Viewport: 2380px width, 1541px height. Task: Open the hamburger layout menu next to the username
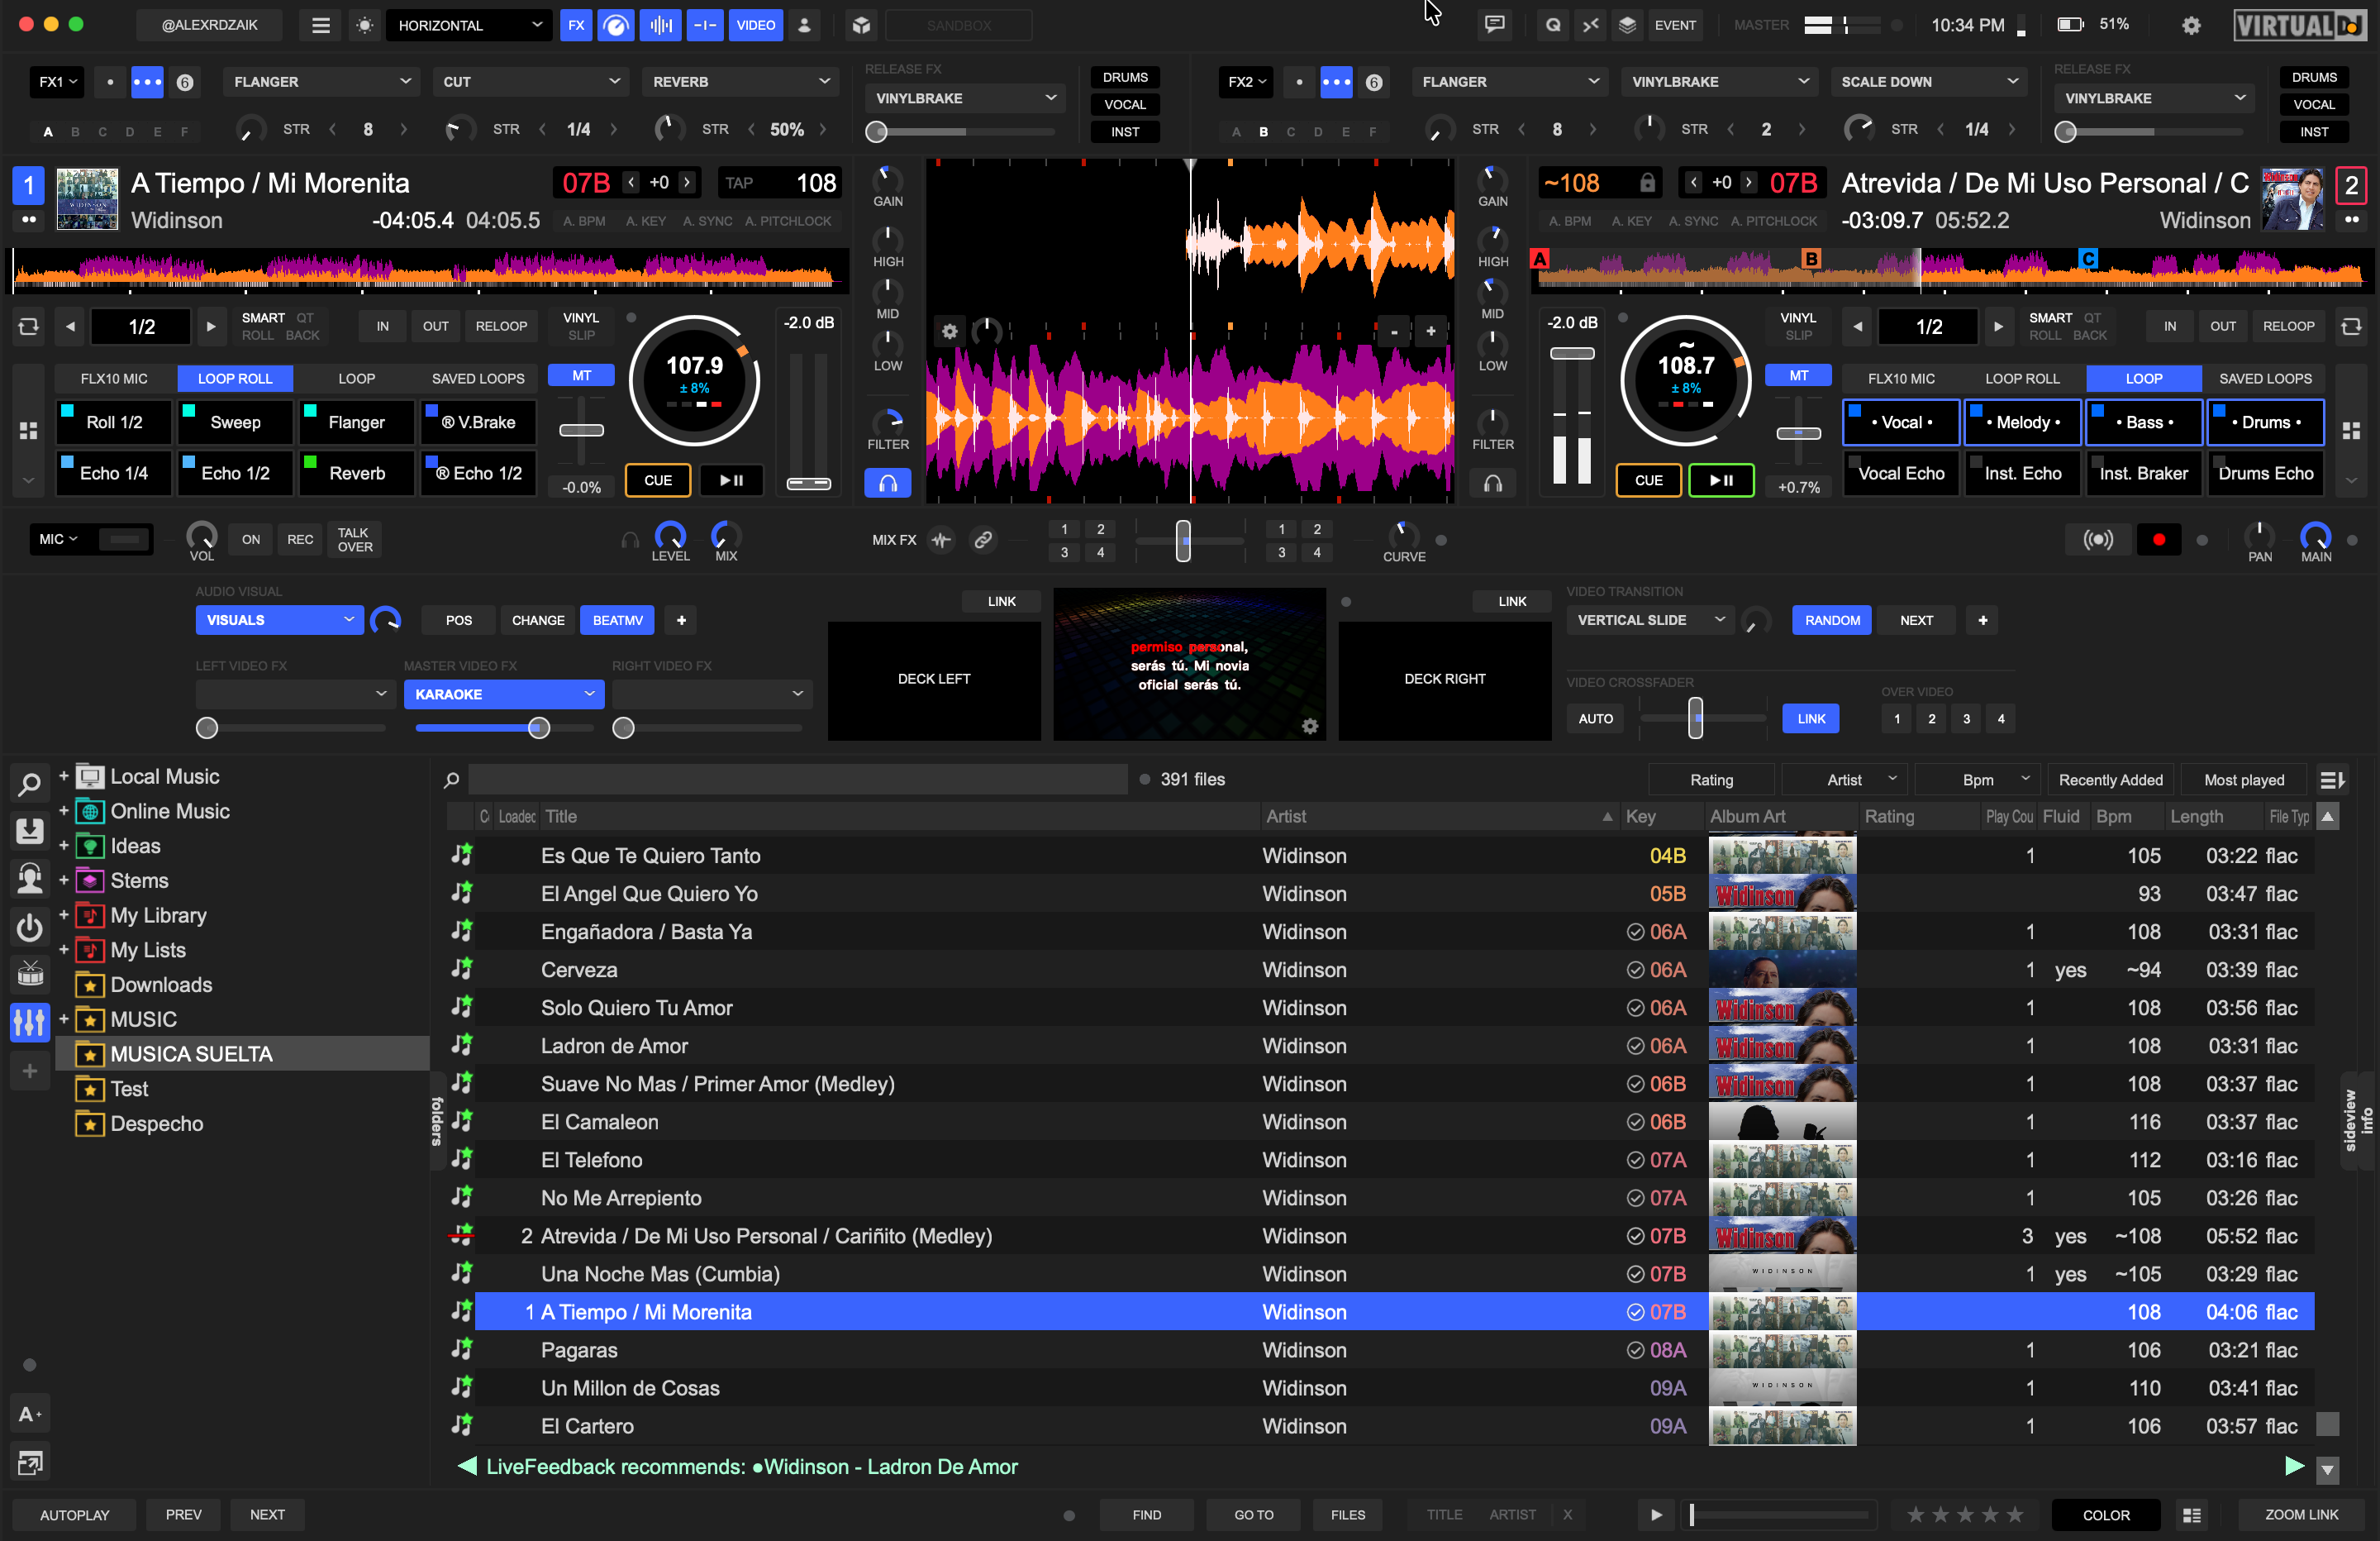click(x=321, y=25)
